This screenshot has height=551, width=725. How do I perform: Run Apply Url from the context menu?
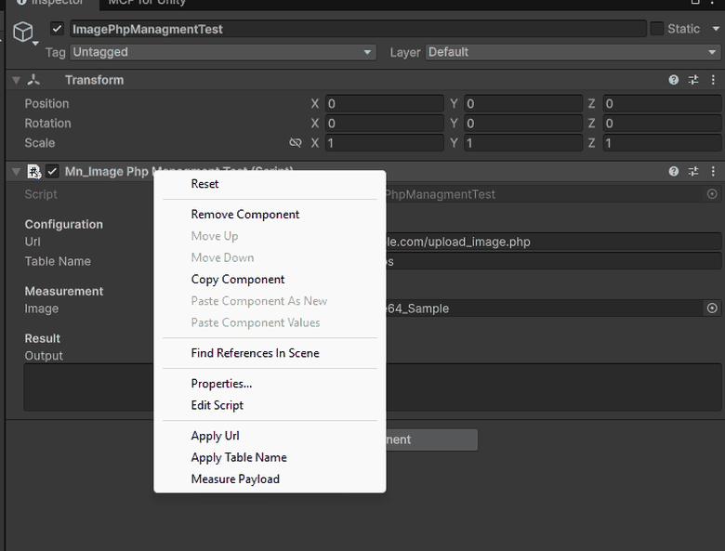(270, 436)
